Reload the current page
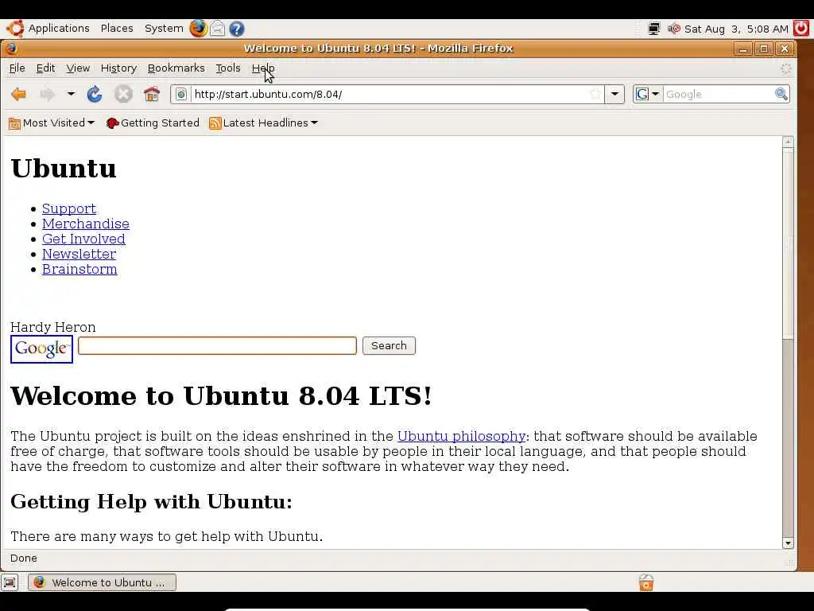This screenshot has width=814, height=611. (95, 95)
